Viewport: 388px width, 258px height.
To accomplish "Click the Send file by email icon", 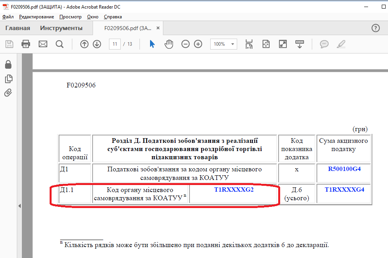I will pos(43,44).
